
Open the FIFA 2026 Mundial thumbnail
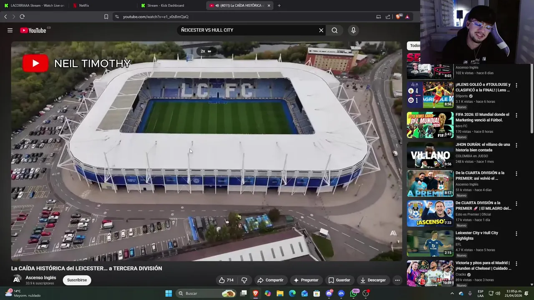(x=430, y=125)
